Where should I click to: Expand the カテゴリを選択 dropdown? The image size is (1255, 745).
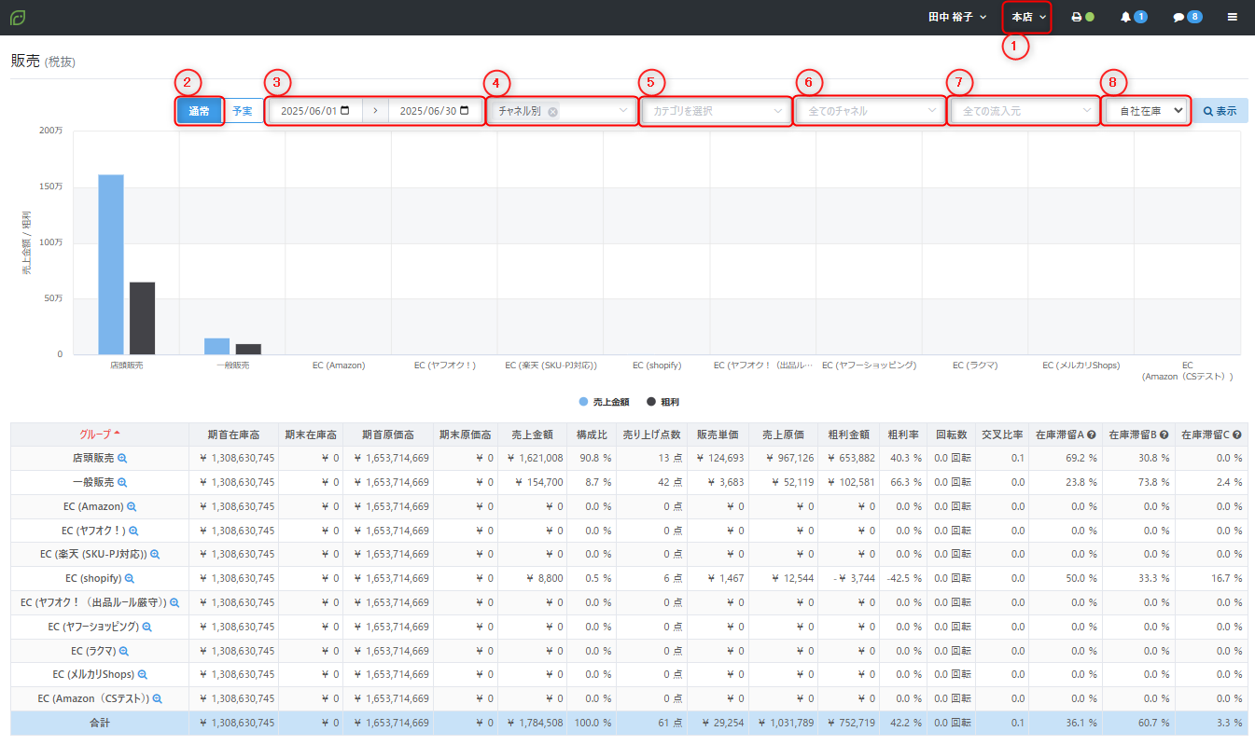click(715, 111)
